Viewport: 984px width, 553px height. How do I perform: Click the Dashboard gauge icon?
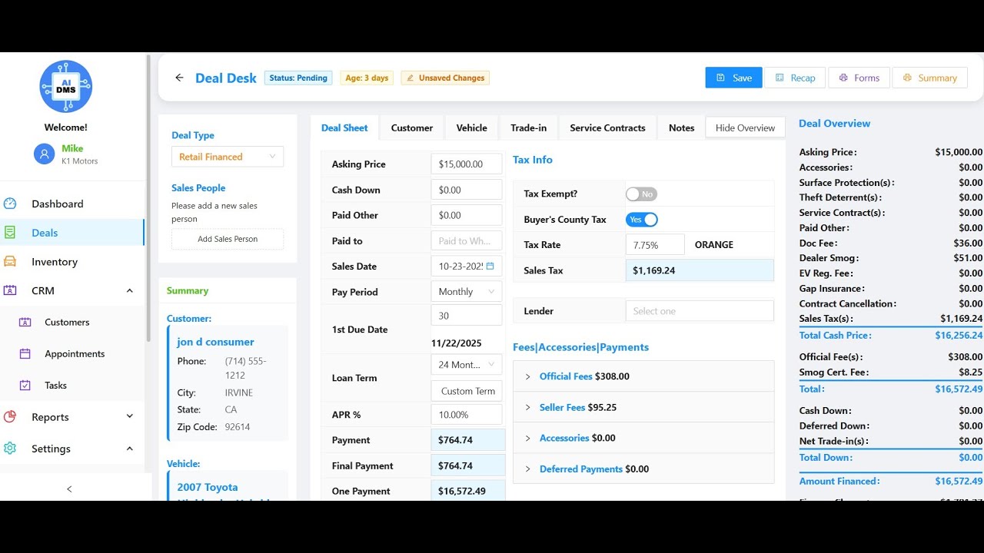click(x=10, y=204)
